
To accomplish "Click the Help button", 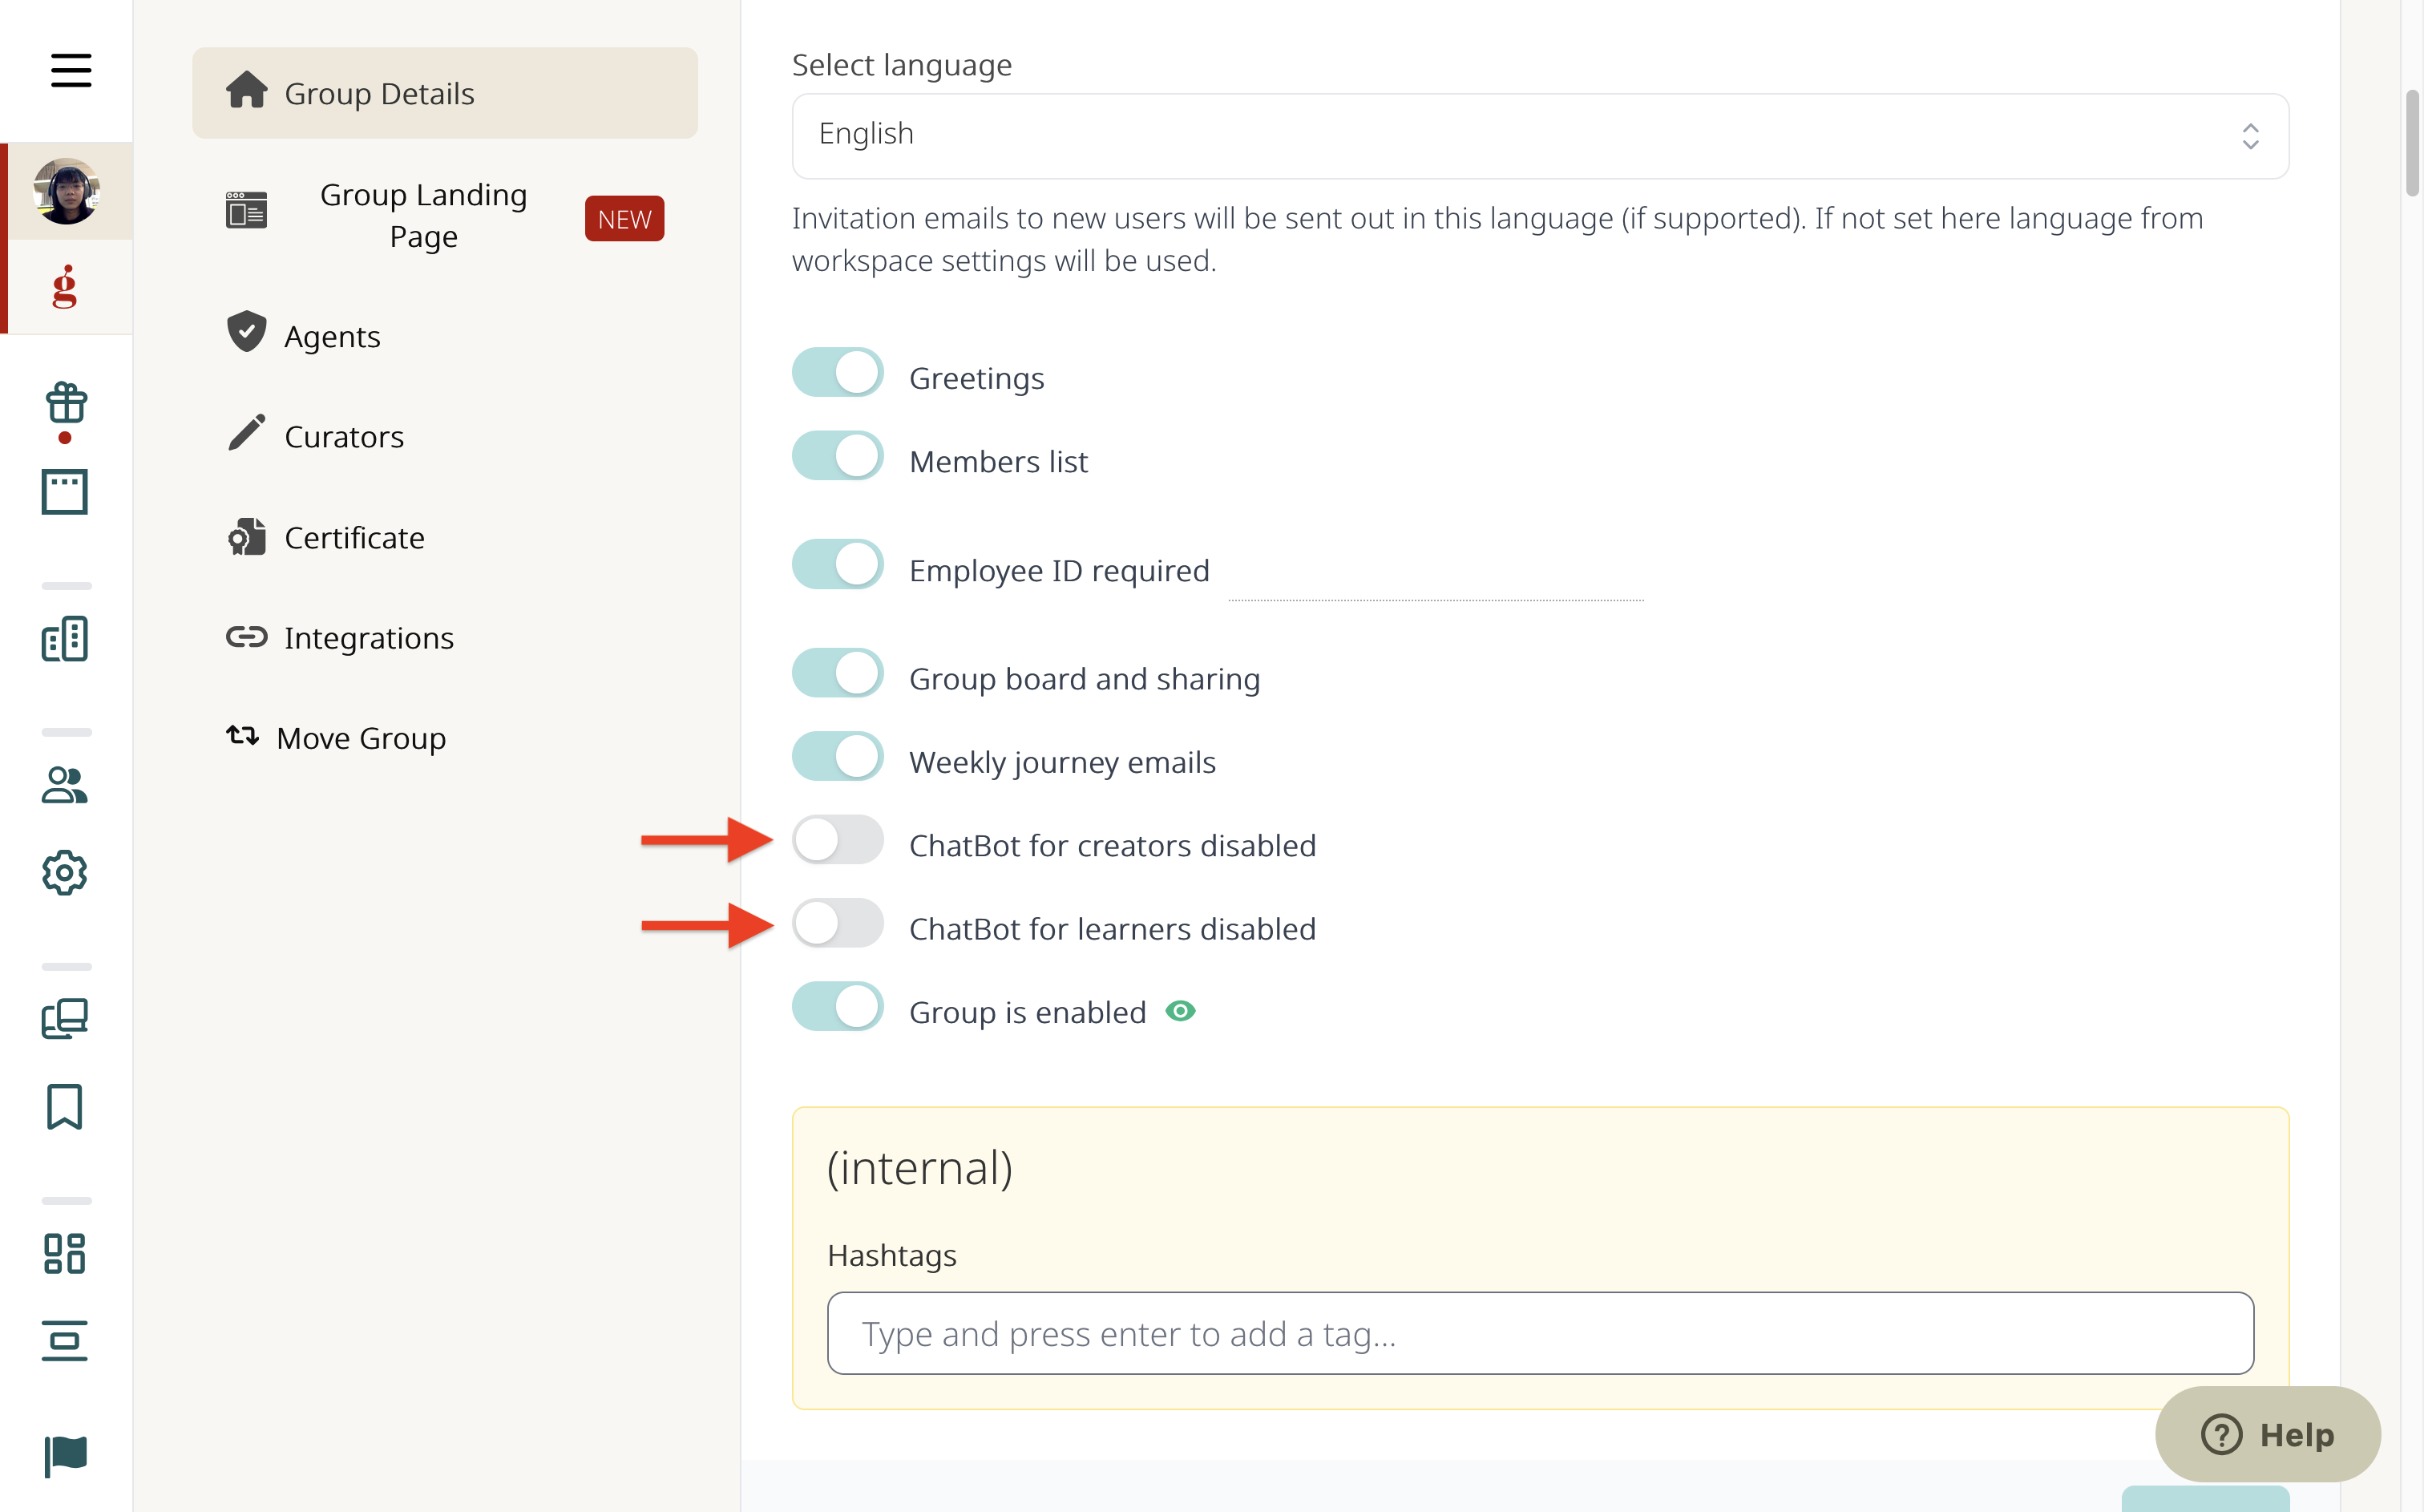I will [x=2267, y=1434].
